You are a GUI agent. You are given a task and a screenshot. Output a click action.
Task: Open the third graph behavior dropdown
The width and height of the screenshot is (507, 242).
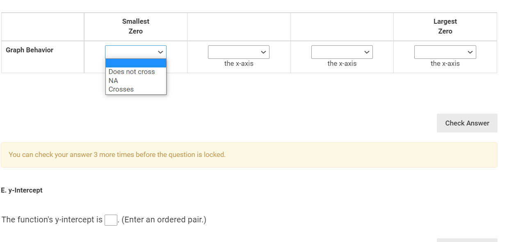342,52
